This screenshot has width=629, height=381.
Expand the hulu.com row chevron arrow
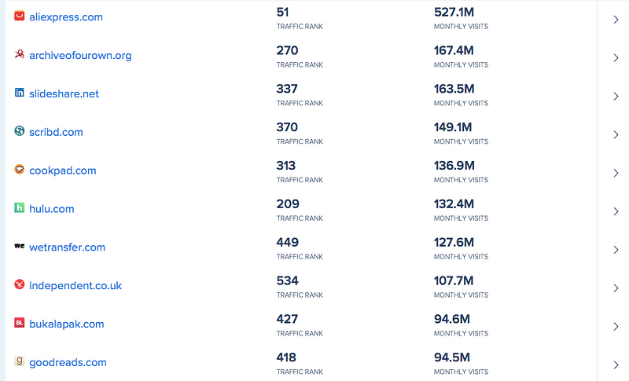(x=616, y=211)
